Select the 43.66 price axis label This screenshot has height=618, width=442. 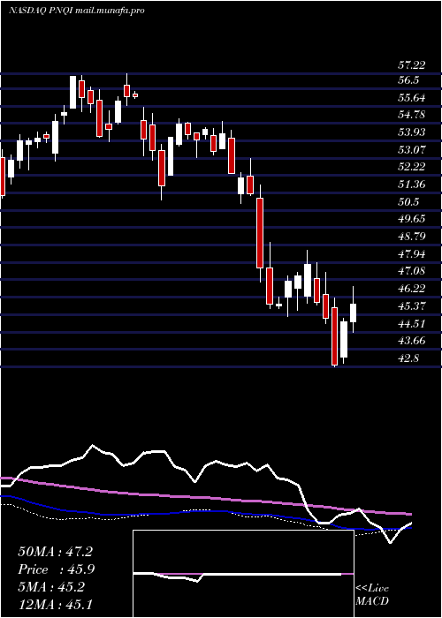411,340
